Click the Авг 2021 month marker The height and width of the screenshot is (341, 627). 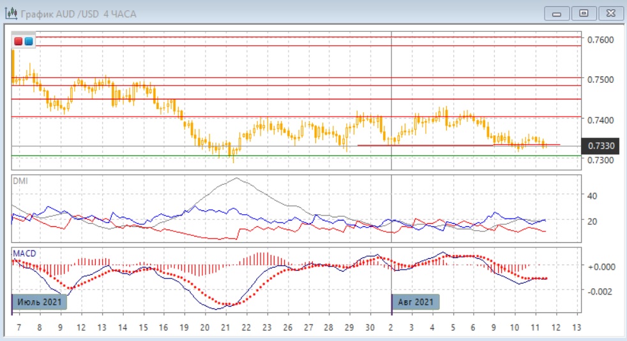(416, 301)
